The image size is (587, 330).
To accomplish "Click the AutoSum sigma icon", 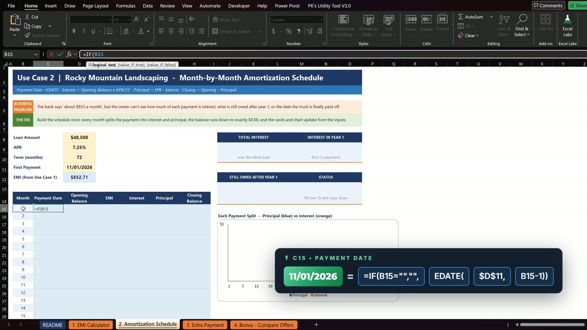I will pyautogui.click(x=460, y=17).
